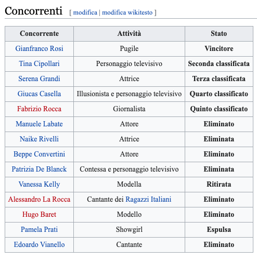
Task: Open Gianfranco Rosi's page
Action: coord(39,48)
